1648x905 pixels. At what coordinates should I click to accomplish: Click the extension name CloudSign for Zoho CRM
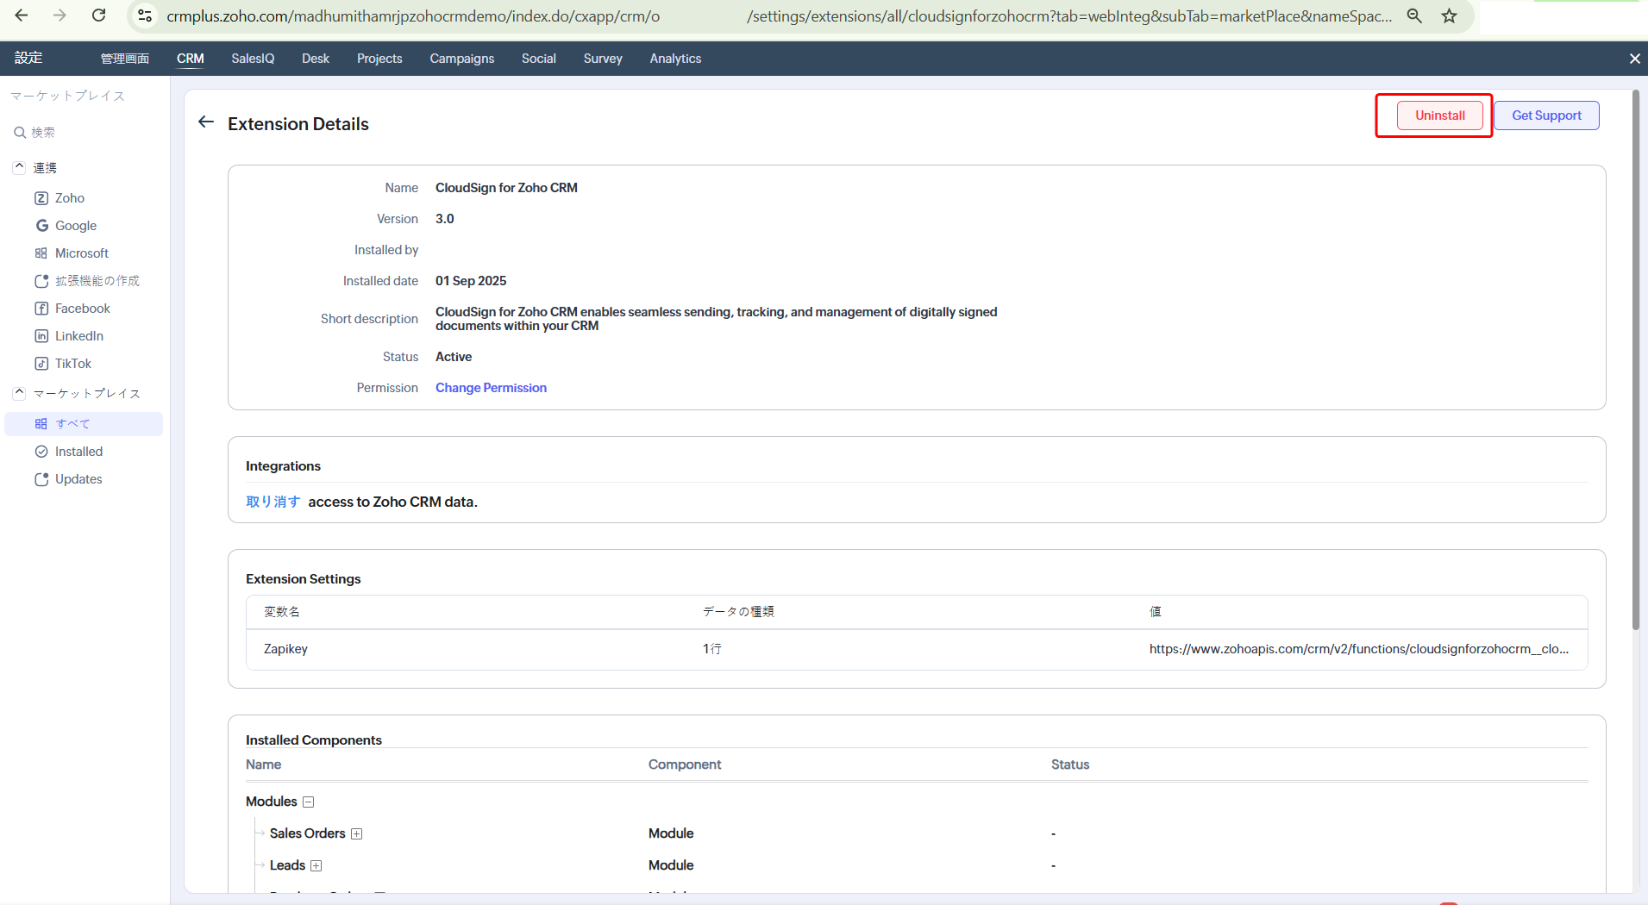click(x=506, y=188)
